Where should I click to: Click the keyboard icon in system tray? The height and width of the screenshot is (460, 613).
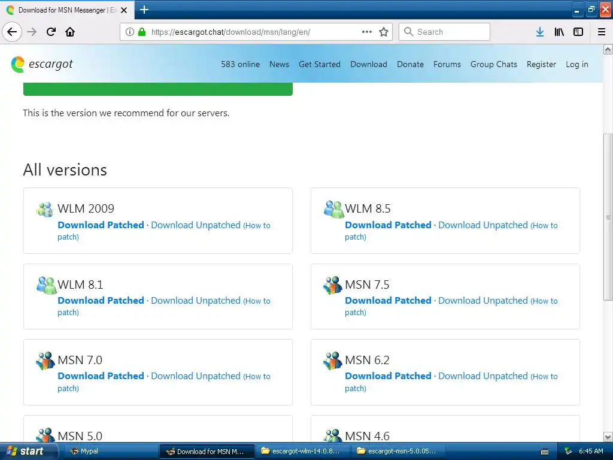(545, 452)
